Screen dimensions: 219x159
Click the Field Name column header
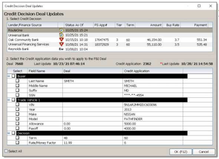(x=45, y=71)
